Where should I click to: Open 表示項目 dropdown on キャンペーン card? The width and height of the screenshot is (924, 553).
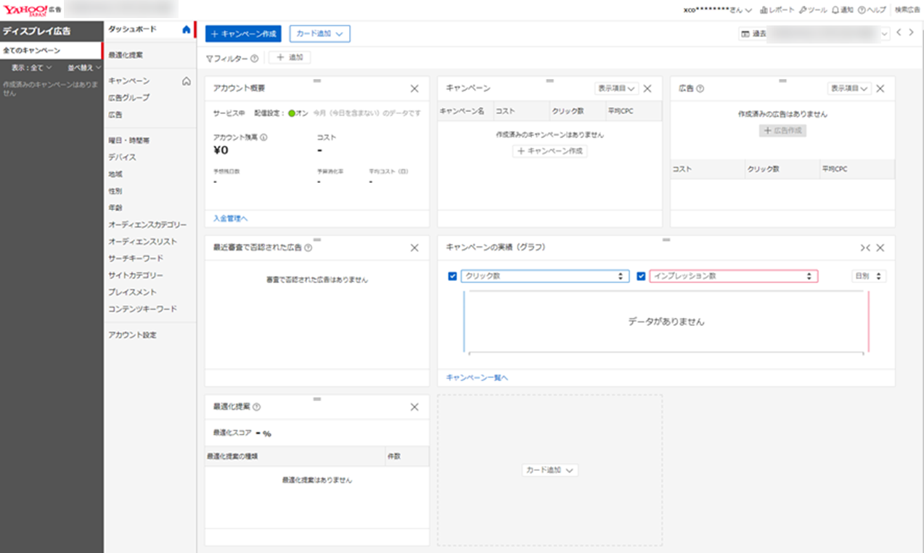pos(616,89)
